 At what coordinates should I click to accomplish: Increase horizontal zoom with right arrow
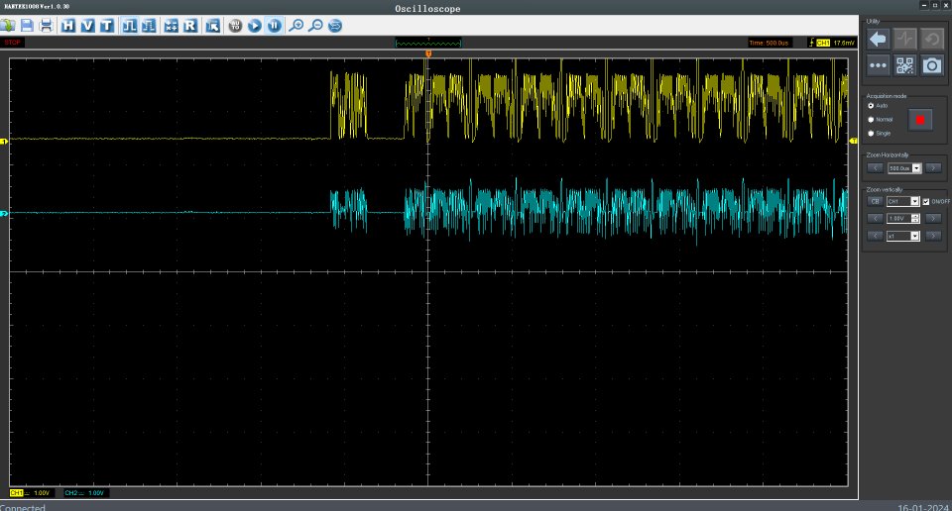[x=933, y=168]
